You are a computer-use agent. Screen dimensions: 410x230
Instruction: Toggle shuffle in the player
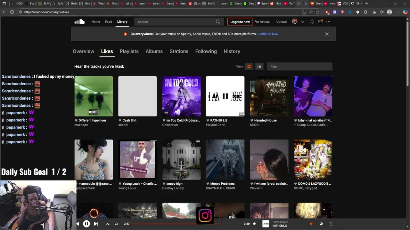pos(108,224)
